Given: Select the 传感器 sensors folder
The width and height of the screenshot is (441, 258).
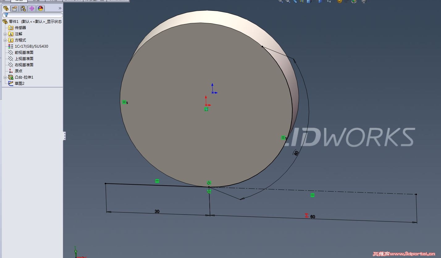Looking at the screenshot, I should (x=17, y=28).
